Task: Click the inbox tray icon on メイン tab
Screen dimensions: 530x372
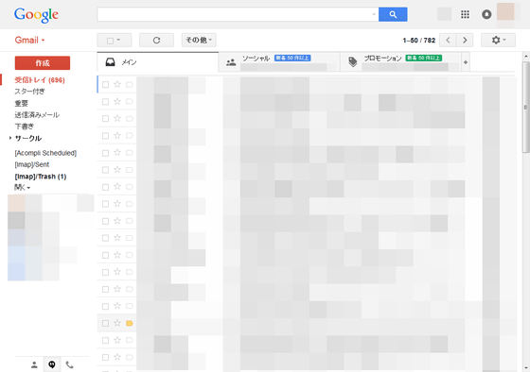Action: coord(110,62)
